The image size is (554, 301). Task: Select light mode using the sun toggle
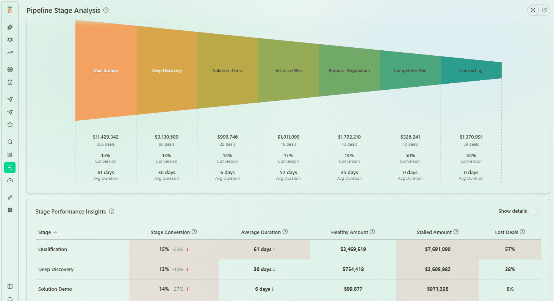coord(533,10)
